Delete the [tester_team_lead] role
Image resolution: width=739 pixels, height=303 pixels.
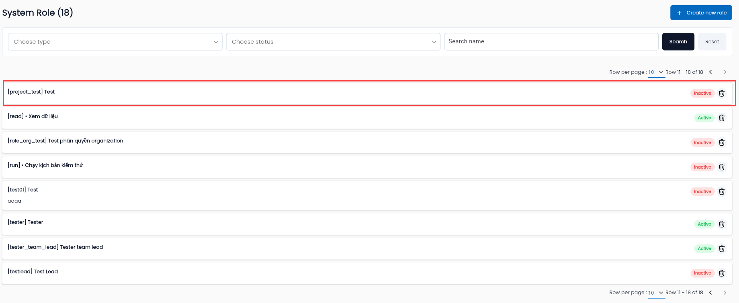click(722, 248)
